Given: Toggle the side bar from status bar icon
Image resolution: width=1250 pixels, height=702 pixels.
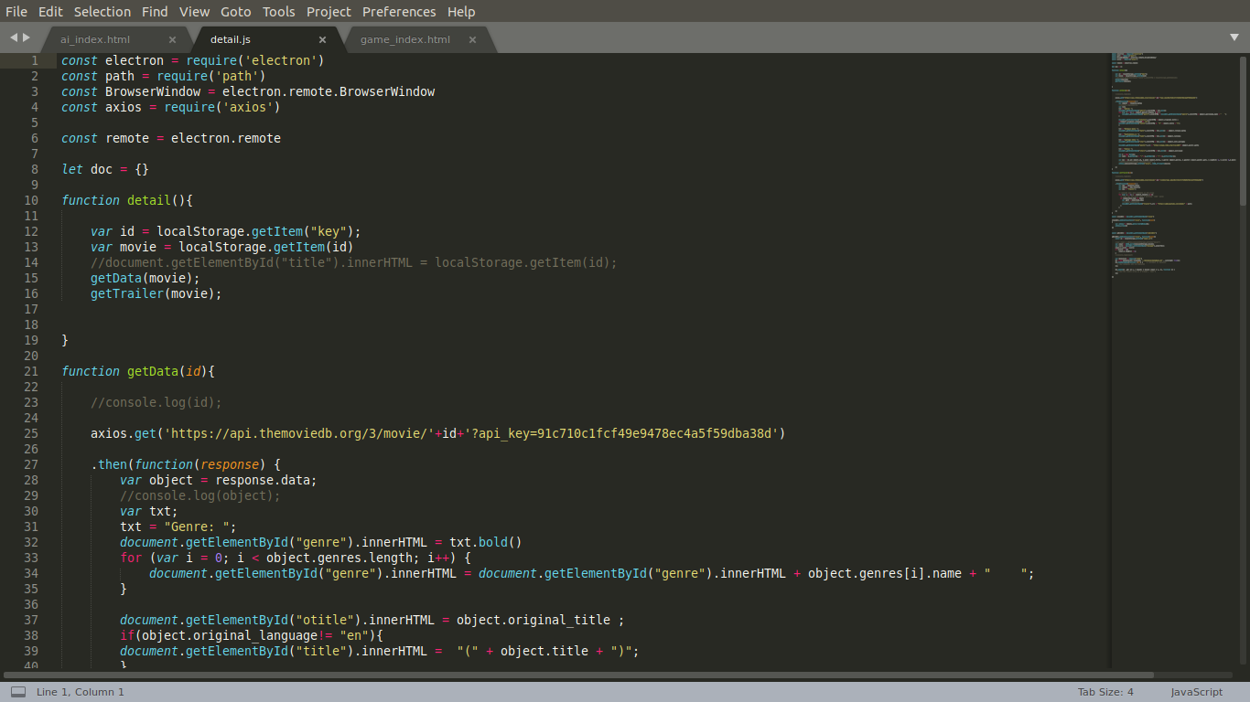Looking at the screenshot, I should coord(18,692).
